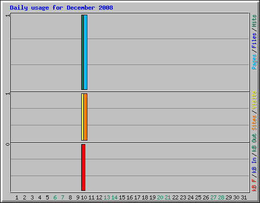
Task: Click day 1 on the date axis
Action: 17,197
